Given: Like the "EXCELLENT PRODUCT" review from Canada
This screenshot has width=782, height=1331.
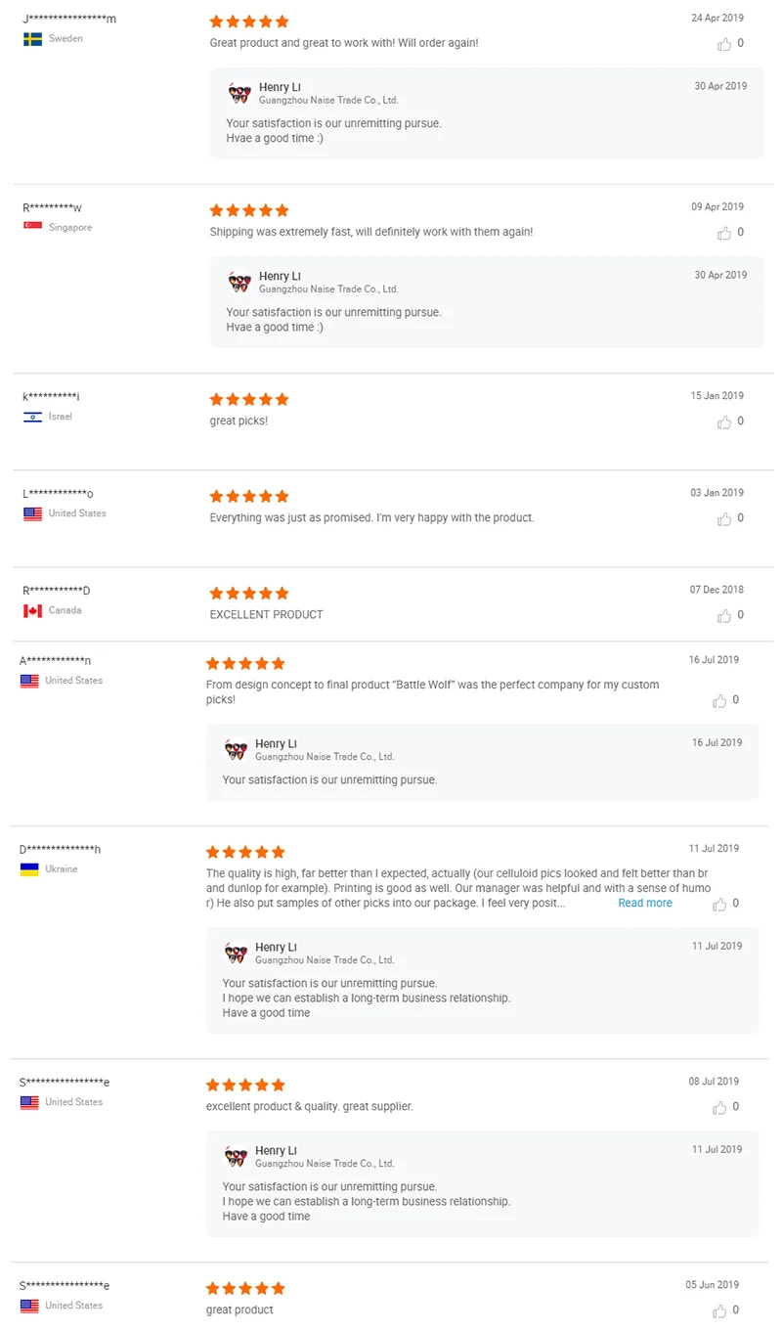Looking at the screenshot, I should tap(724, 615).
